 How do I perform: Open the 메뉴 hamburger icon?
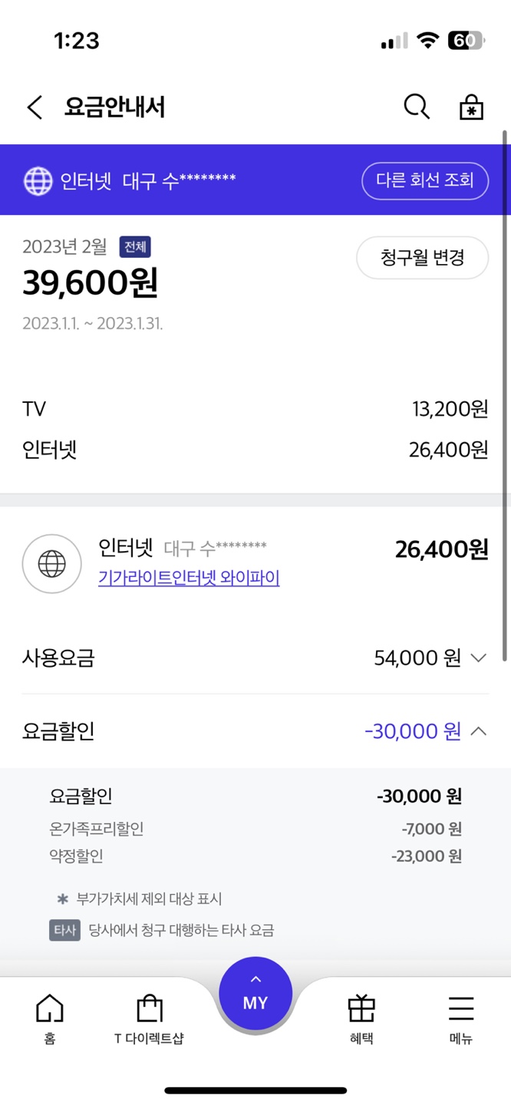coord(461,1018)
